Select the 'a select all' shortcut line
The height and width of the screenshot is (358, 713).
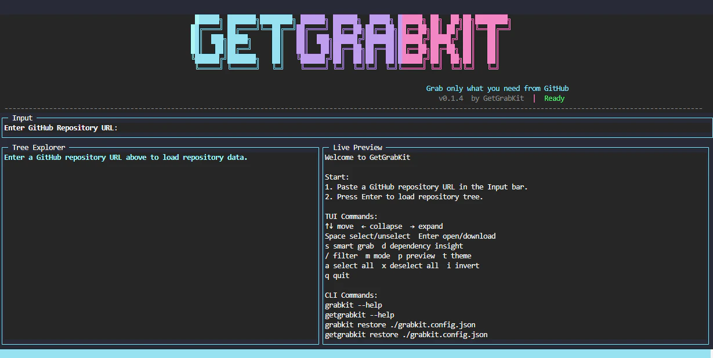[x=402, y=266]
